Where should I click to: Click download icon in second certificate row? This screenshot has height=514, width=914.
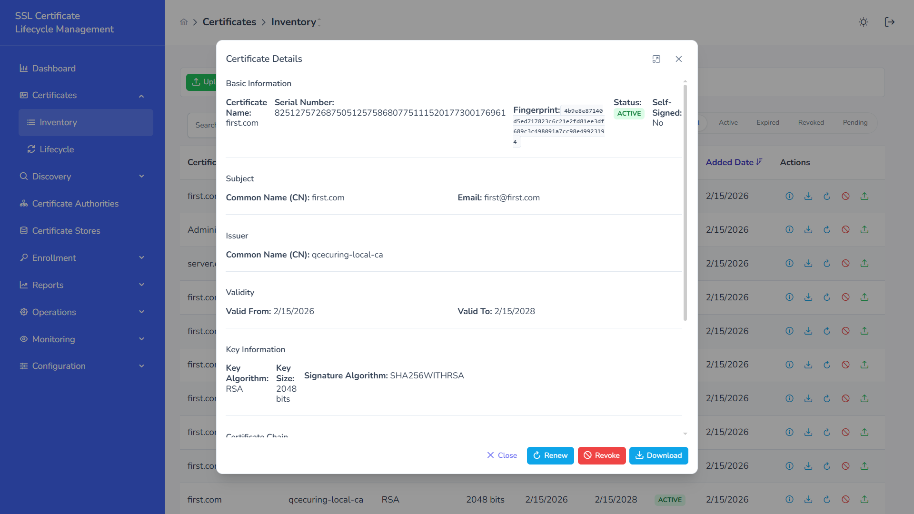(808, 230)
